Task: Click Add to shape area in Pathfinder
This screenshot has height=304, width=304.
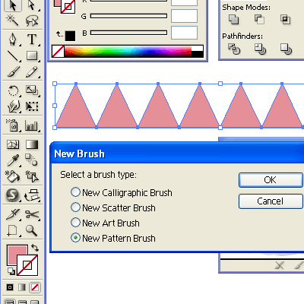Action: pos(233,19)
